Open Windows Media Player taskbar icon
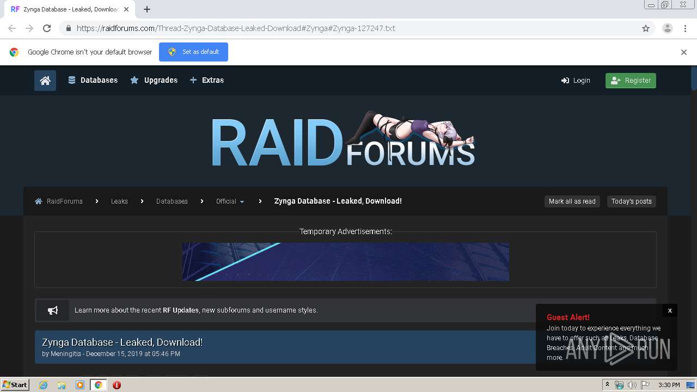 (80, 385)
